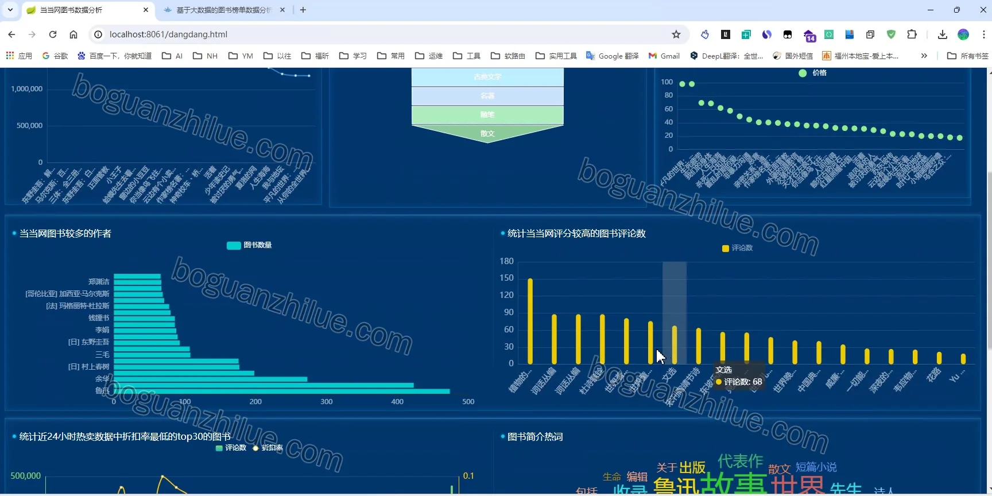Click the highlighted 文选 yellow bar
The width and height of the screenshot is (992, 496).
[x=675, y=345]
